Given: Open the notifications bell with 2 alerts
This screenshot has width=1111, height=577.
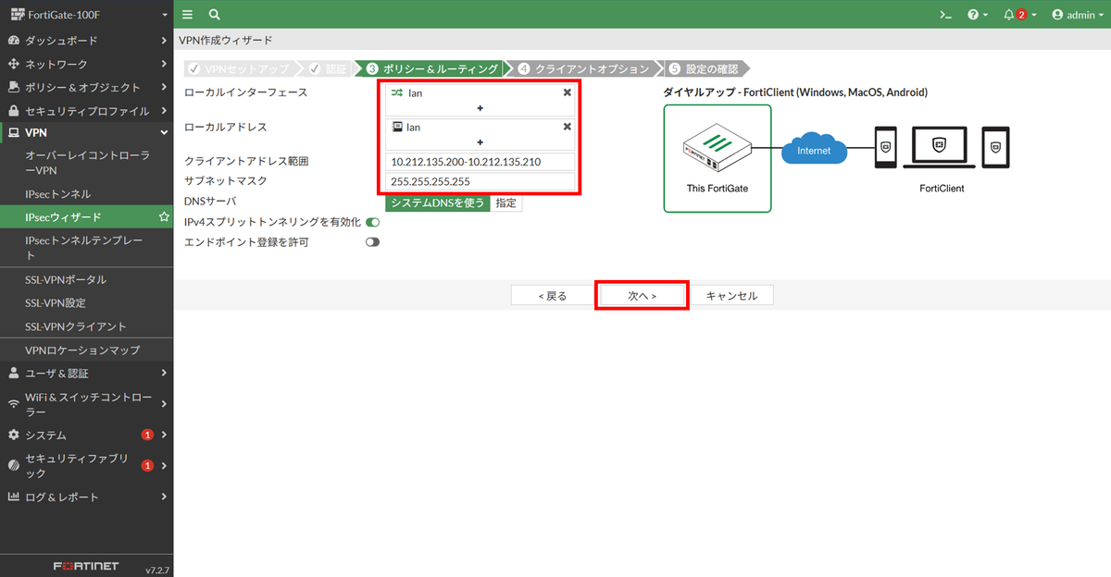Looking at the screenshot, I should (1019, 15).
